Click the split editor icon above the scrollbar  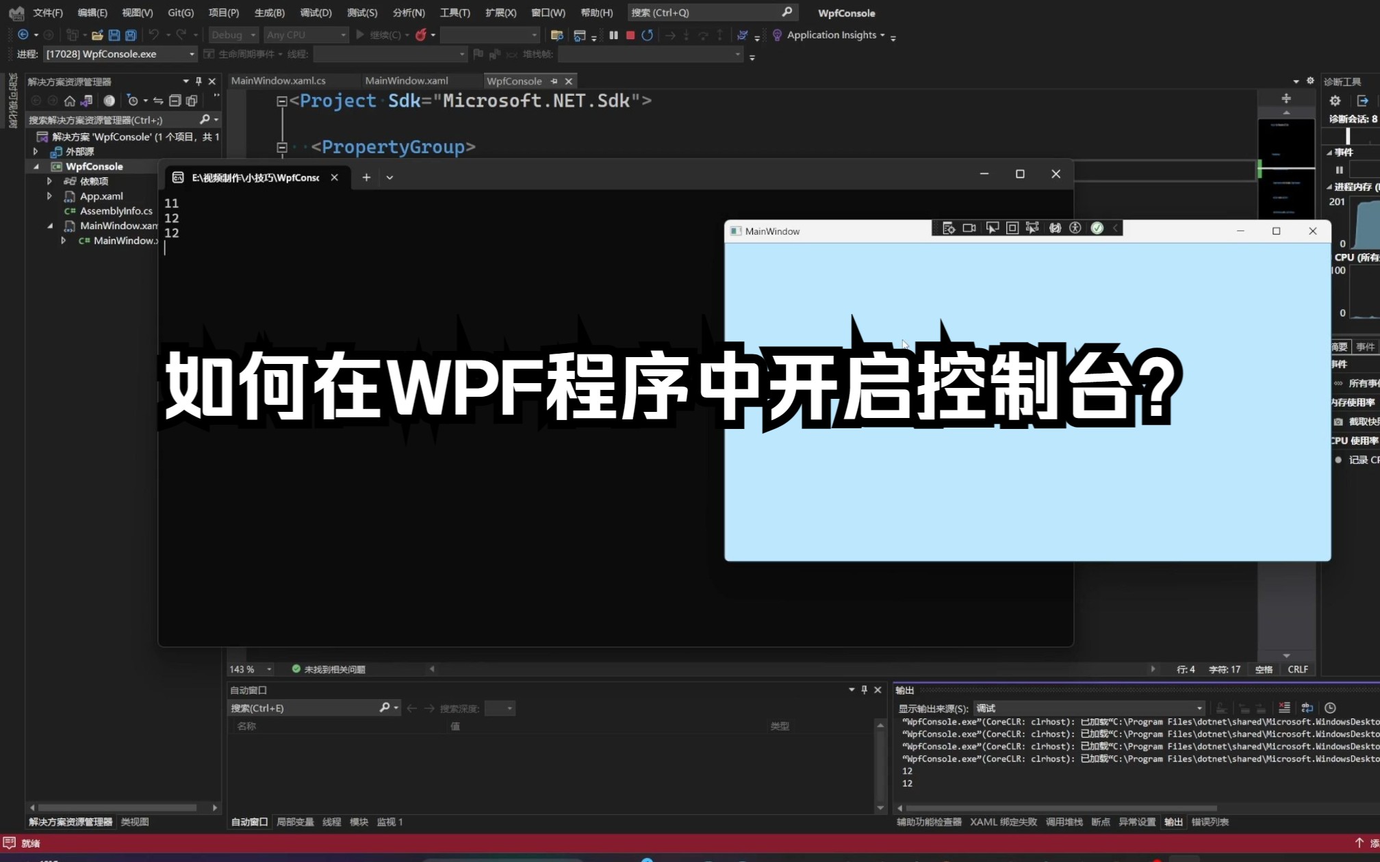[x=1286, y=99]
